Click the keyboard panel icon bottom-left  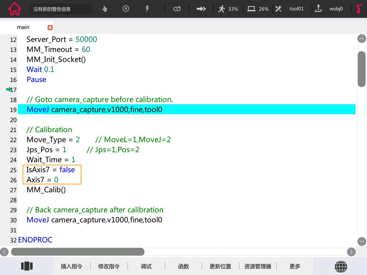tap(27, 266)
